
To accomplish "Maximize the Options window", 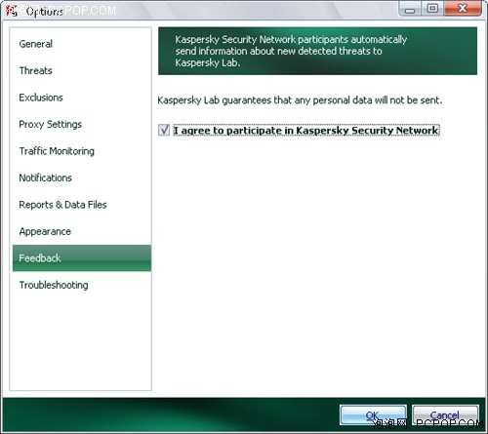I will click(x=432, y=9).
